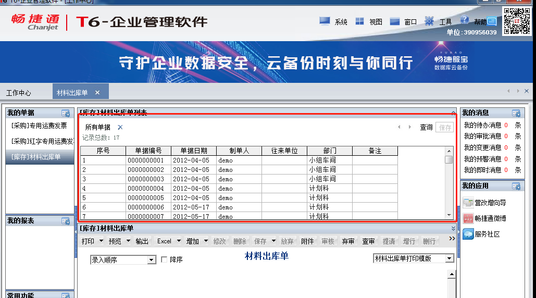Open the message icon beside 帮助
536x298 pixels.
point(492,21)
